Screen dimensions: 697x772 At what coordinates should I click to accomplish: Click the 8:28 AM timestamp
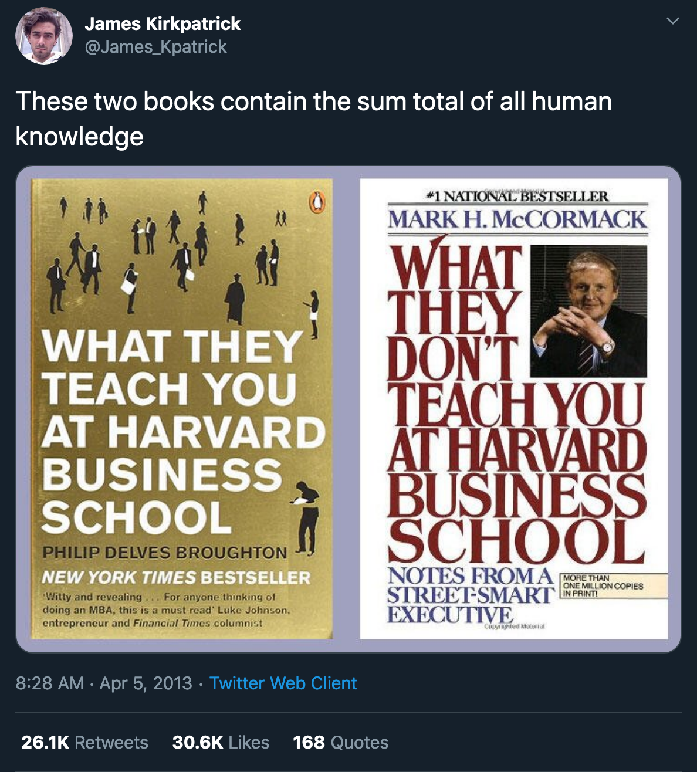click(50, 683)
